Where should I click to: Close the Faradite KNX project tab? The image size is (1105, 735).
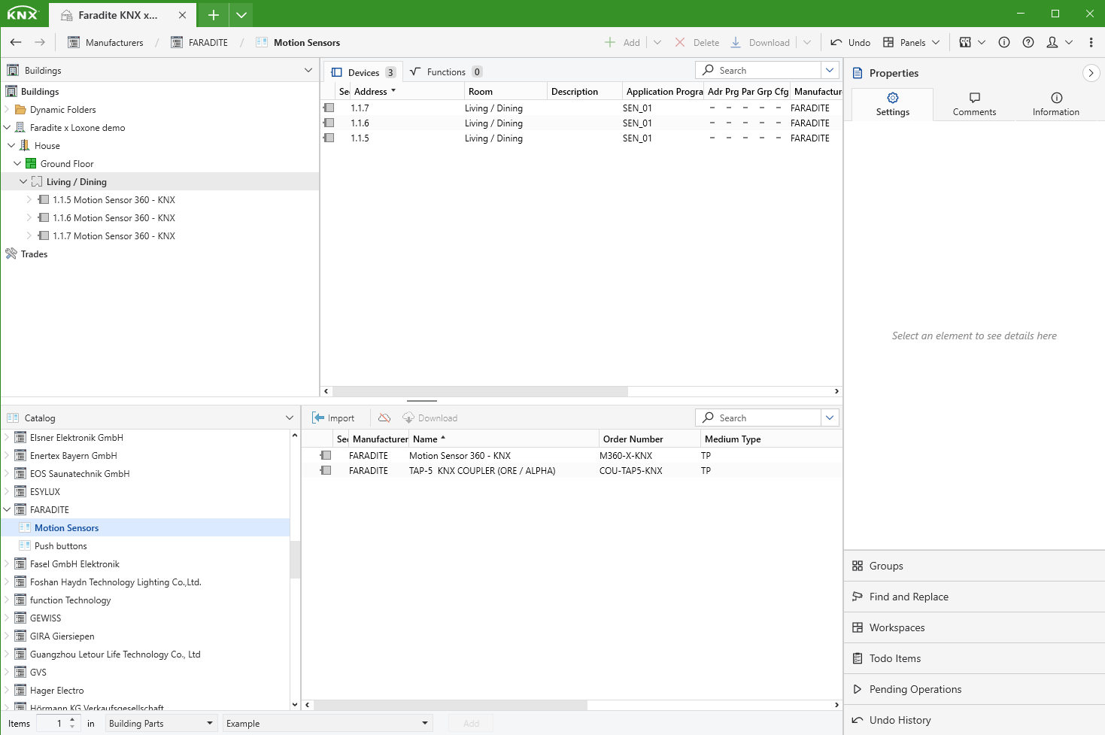coord(182,15)
